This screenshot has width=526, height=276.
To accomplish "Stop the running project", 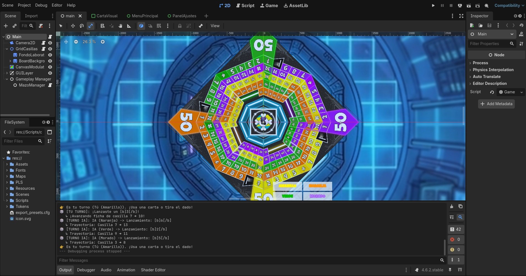I will pos(451,5).
